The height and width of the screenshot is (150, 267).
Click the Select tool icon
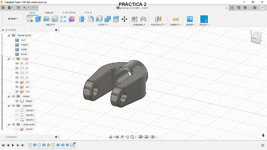click(204, 19)
